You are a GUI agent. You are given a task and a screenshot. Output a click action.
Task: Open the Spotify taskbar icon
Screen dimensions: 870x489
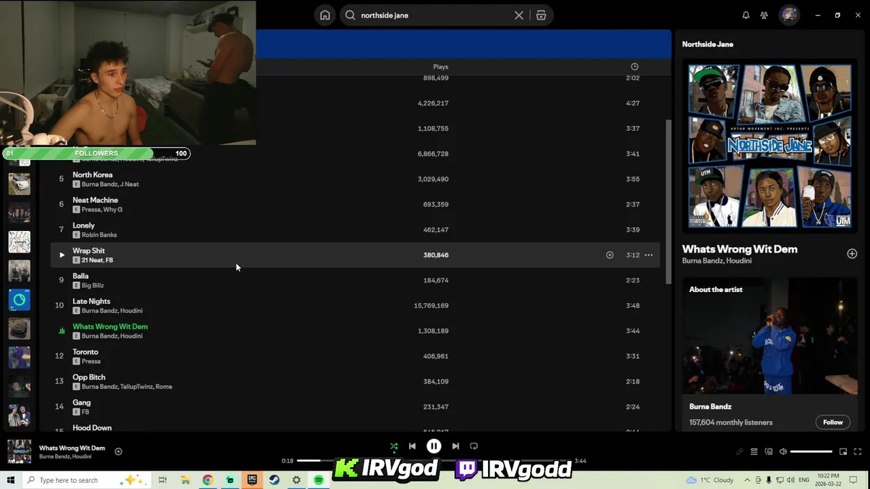[319, 480]
